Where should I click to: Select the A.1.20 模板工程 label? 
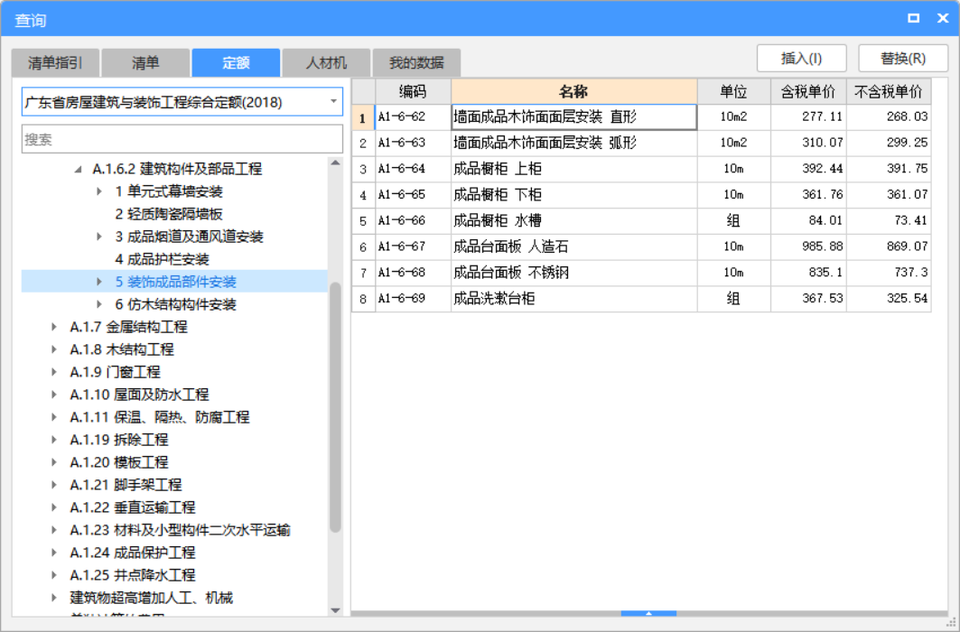[119, 462]
